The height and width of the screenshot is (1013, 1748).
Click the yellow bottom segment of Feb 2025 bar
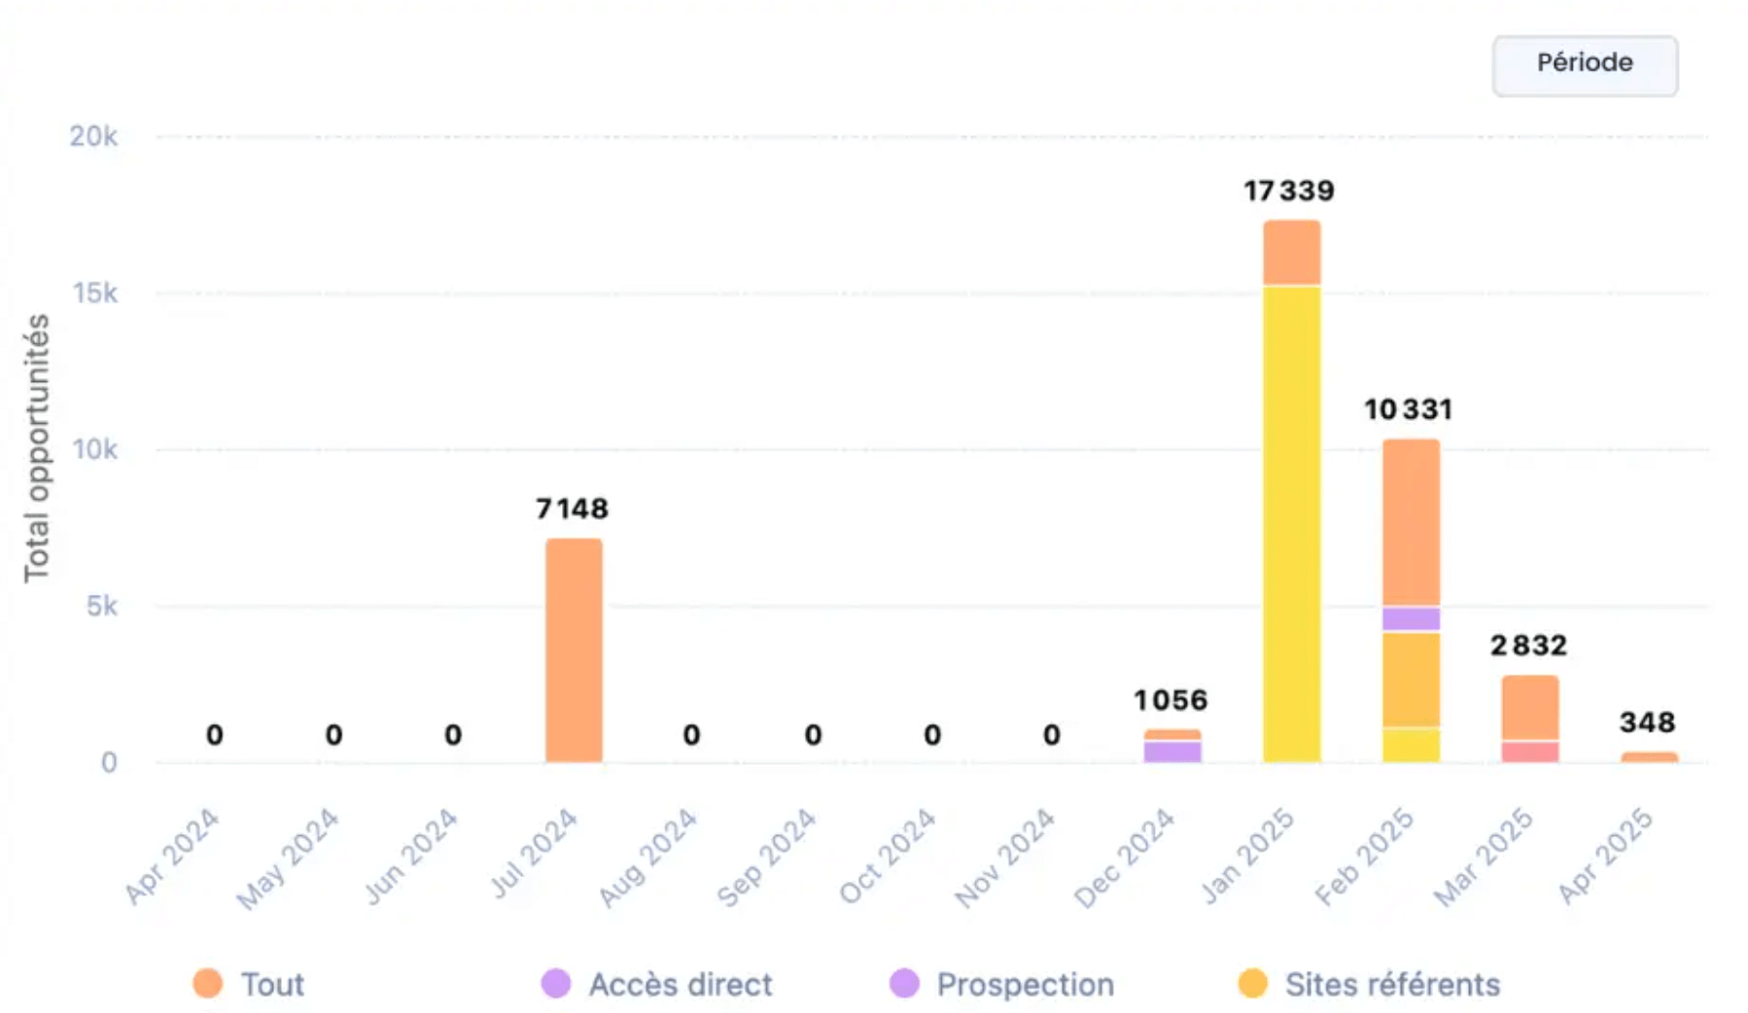pyautogui.click(x=1411, y=746)
